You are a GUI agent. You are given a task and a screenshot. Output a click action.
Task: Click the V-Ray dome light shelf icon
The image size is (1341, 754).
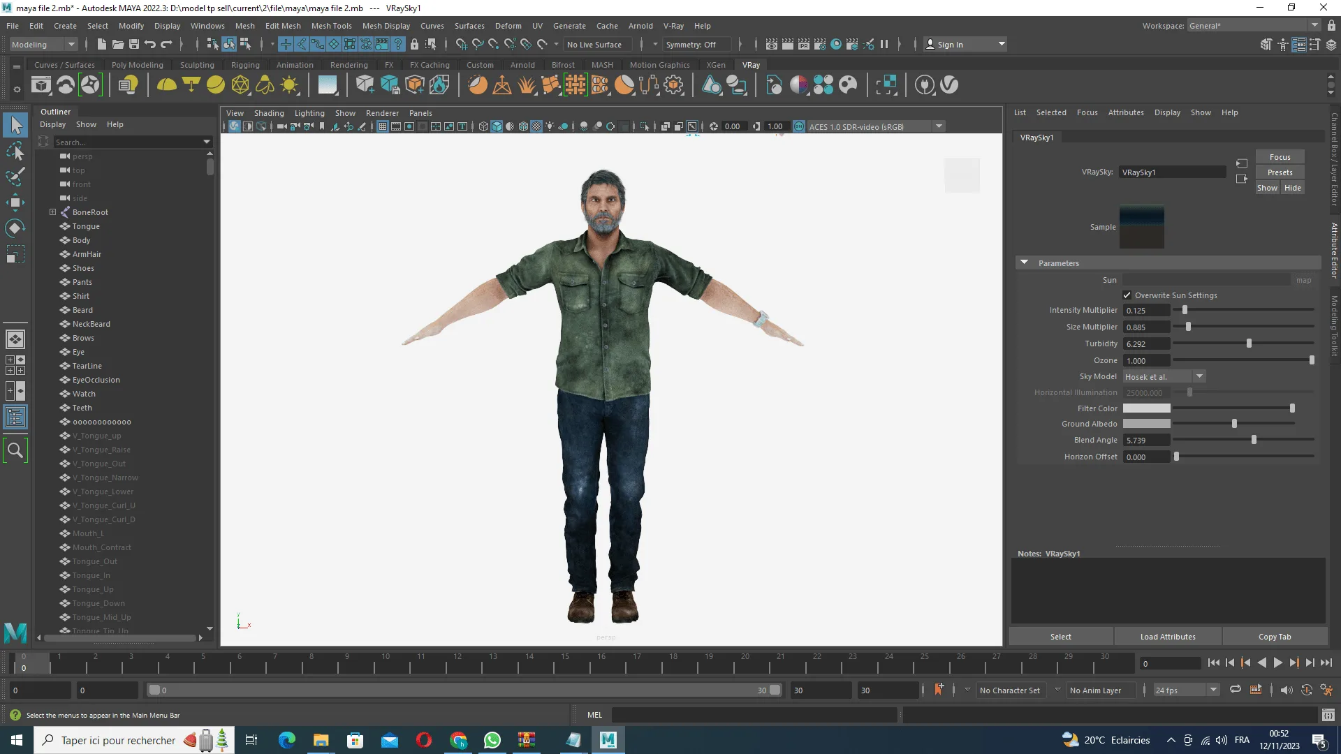(x=166, y=85)
